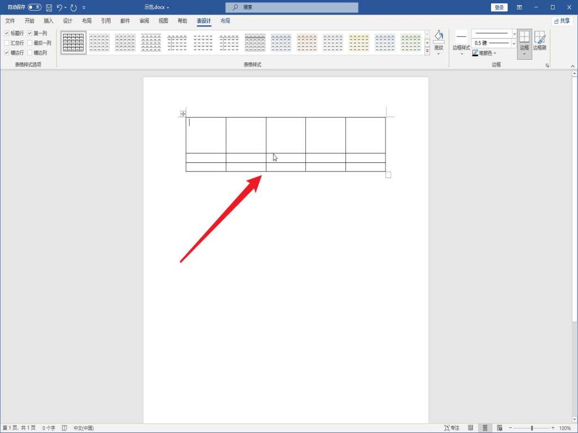Open the ribbon display options icon
The height and width of the screenshot is (433, 578).
point(519,7)
